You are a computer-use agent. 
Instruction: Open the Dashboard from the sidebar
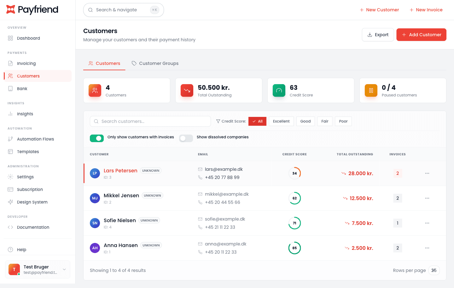pos(28,38)
